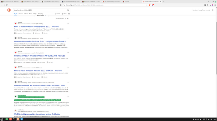The width and height of the screenshot is (217, 121).
Task: Switch to the Maps search tab
Action: (35, 14)
